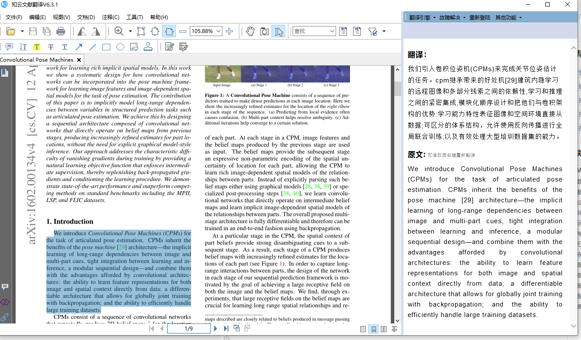Toggle the Select Text cursor tool
Screen dimensions: 581x340
(x=278, y=31)
